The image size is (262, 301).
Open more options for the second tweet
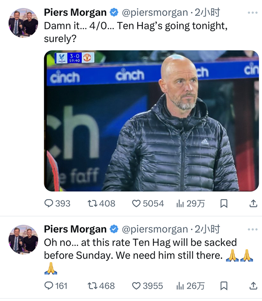tap(252, 229)
